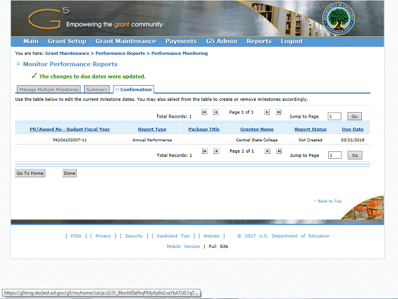This screenshot has height=299, width=398.
Task: Go to first page in bottom pager
Action: coord(205,151)
